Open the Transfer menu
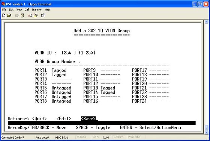The width and height of the screenshot is (210, 141). click(37, 9)
